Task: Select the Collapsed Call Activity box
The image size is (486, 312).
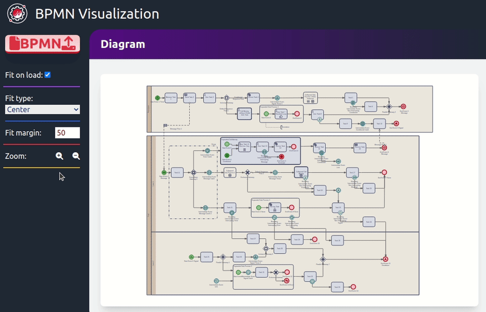Action: (301, 172)
